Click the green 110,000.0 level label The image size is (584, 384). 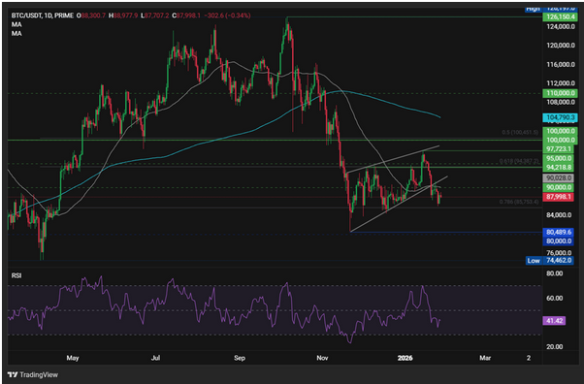click(560, 93)
